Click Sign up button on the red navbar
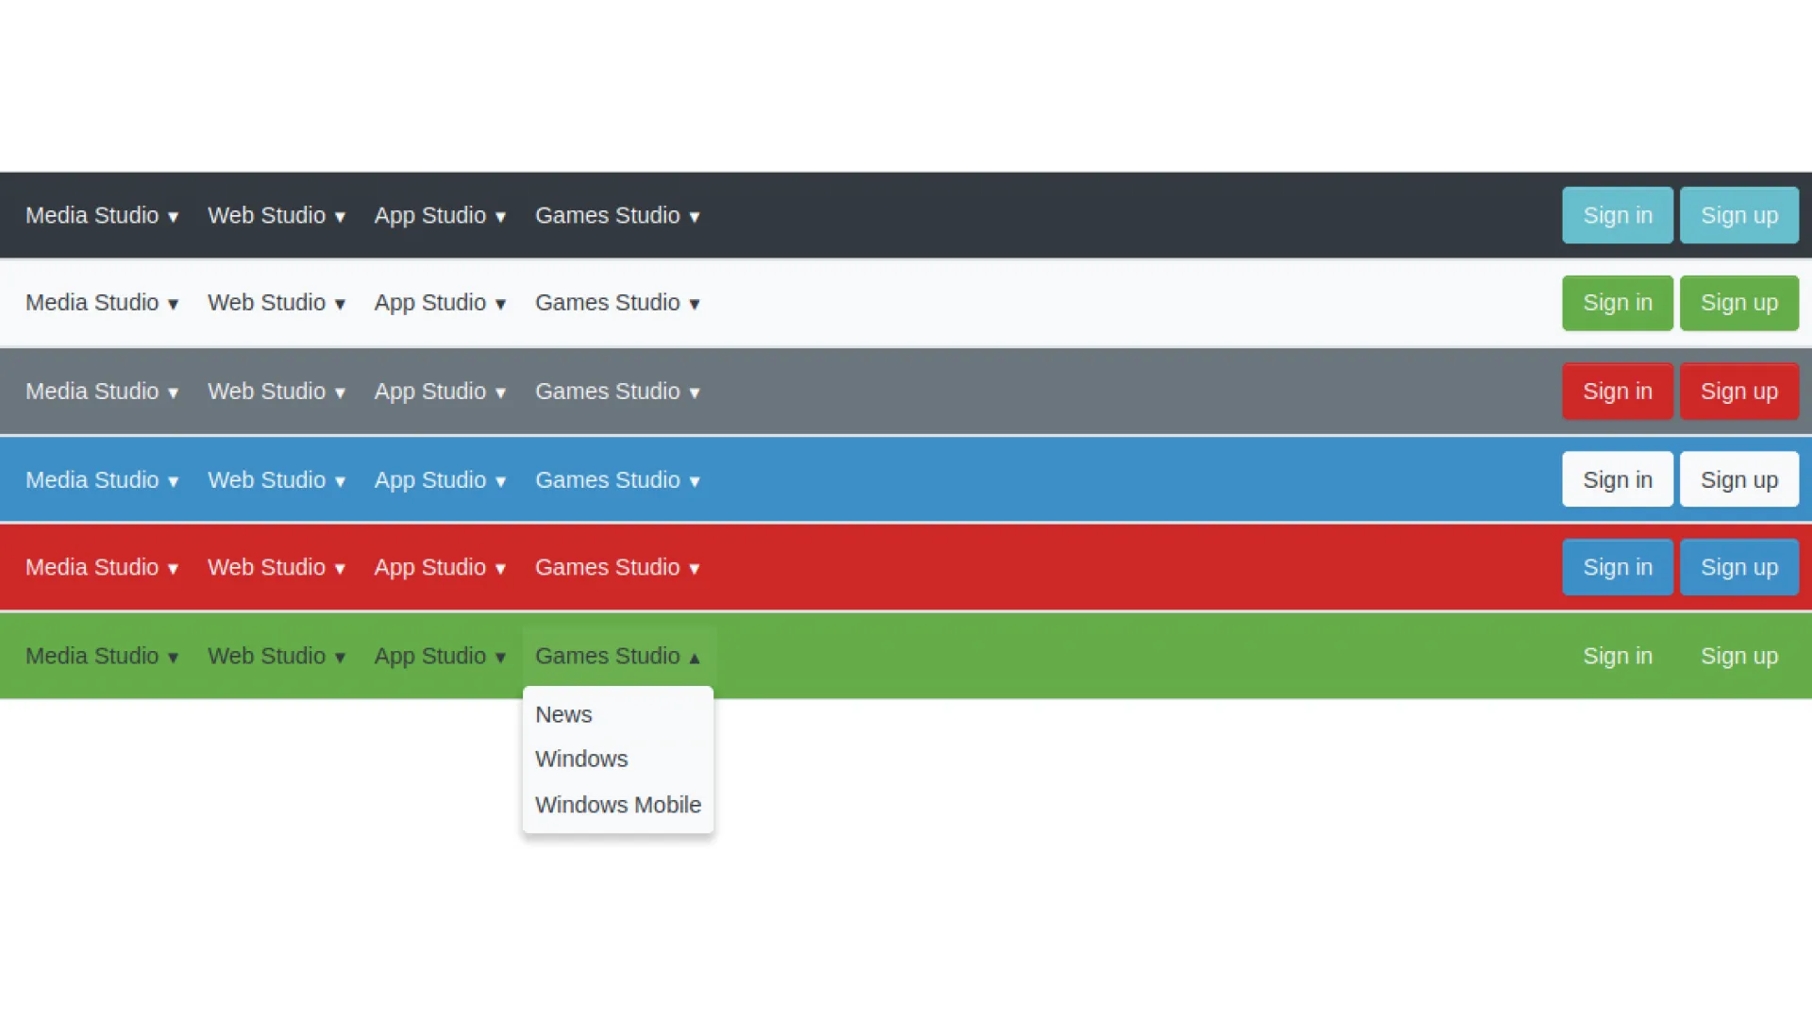 [x=1740, y=567]
